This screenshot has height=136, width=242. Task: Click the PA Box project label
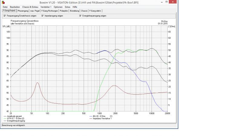(164, 21)
